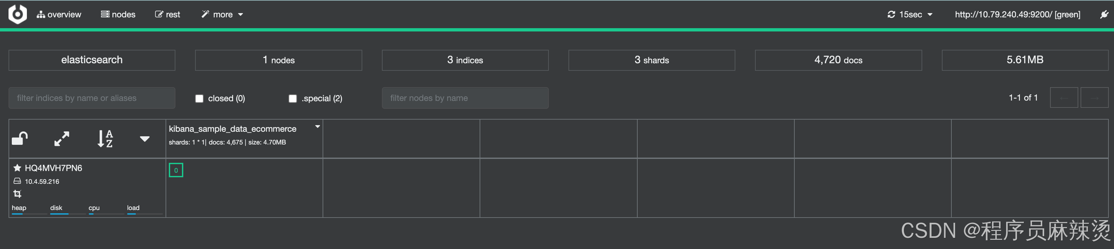
Task: Click the shards docs size info line
Action: coord(227,142)
